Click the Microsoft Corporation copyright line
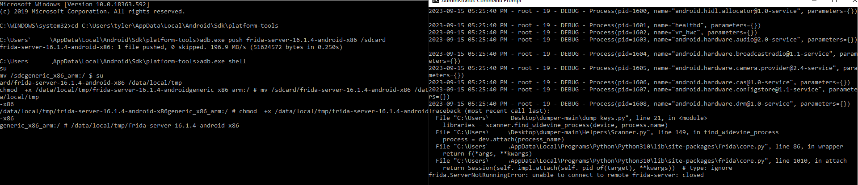 [92, 11]
